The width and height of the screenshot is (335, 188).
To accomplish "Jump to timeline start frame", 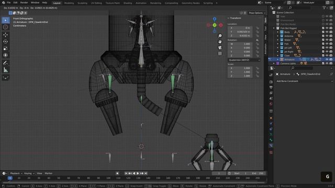I will coord(126,173).
